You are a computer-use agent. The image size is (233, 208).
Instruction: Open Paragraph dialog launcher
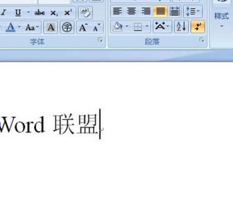(x=202, y=40)
